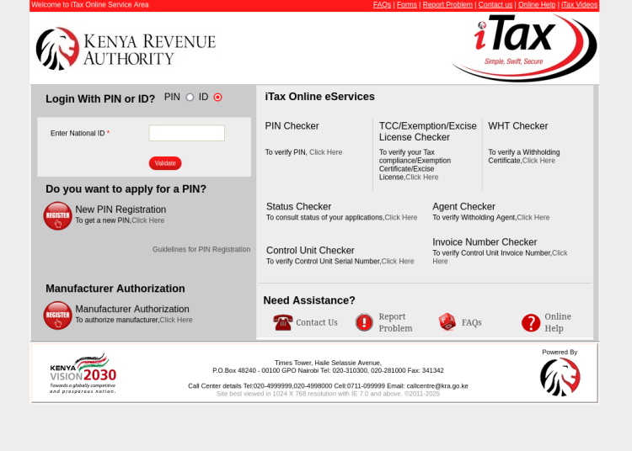Click the red Validate button

[x=165, y=163]
